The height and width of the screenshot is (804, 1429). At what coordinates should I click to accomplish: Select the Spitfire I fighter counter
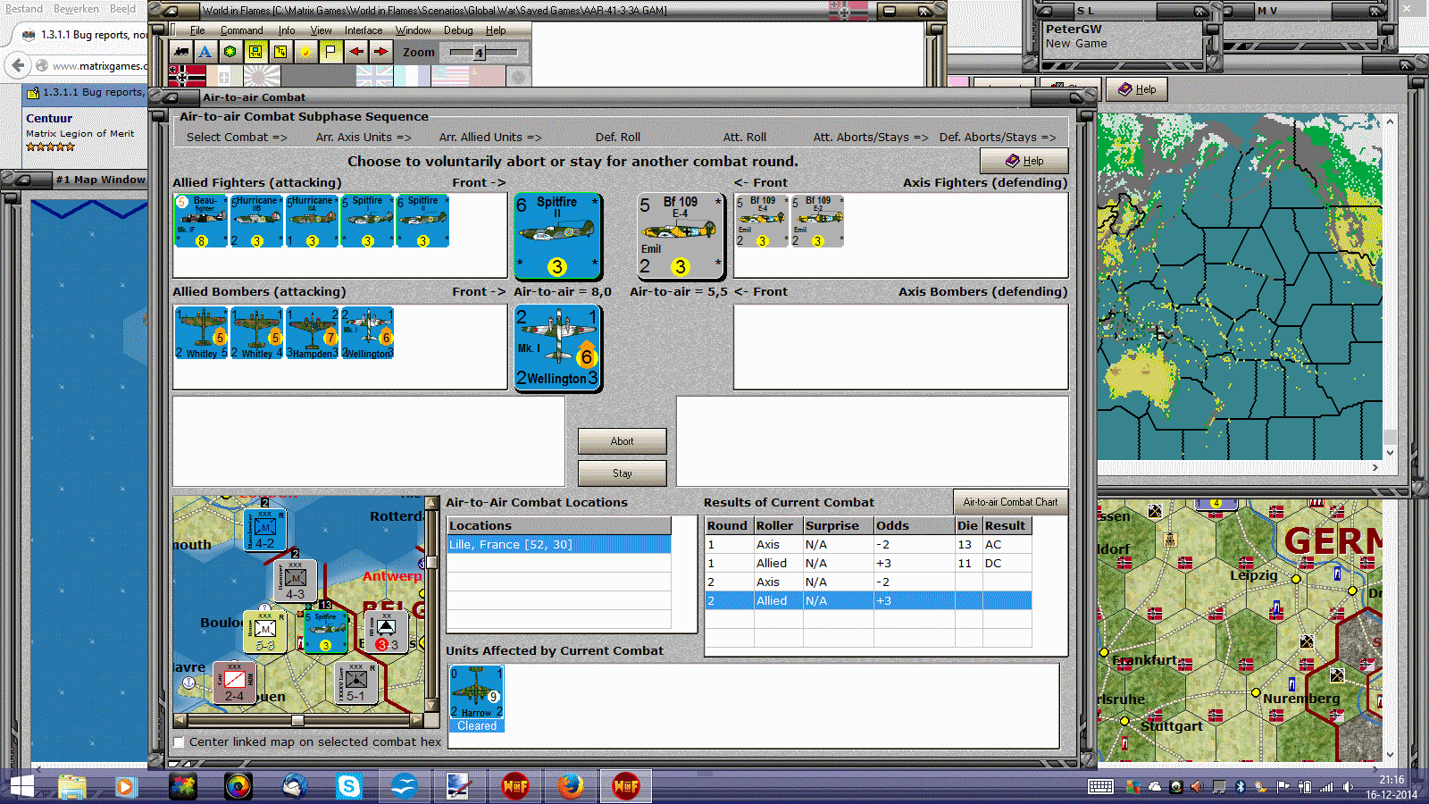[x=367, y=221]
